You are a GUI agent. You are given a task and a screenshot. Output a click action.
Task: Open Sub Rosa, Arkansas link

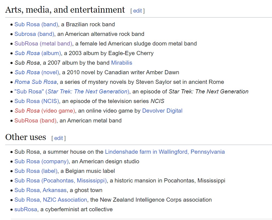click(40, 190)
